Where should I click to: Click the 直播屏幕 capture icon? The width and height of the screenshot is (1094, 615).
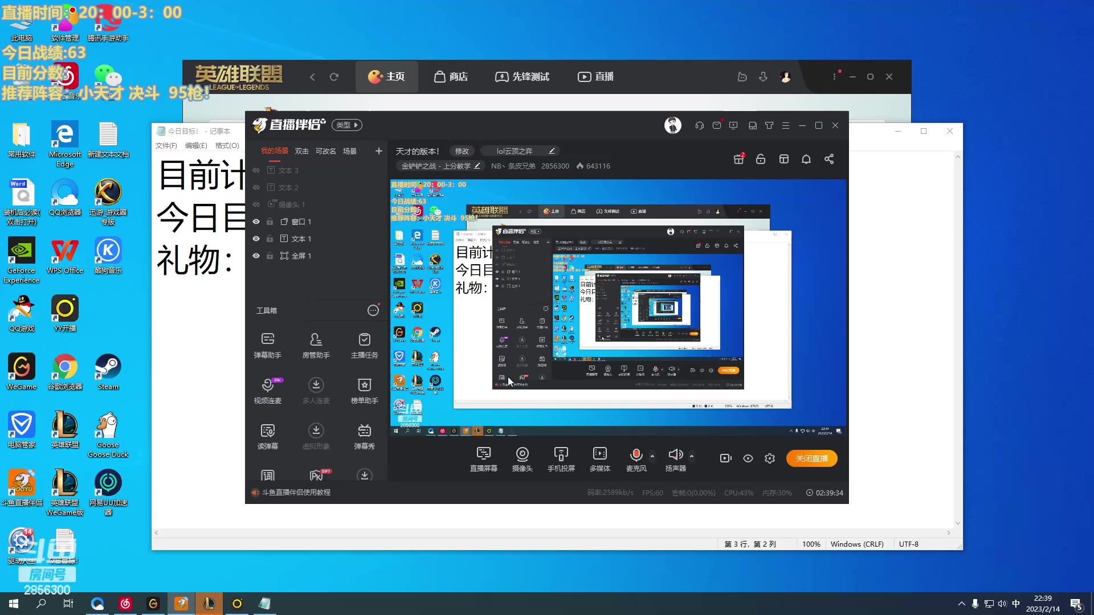coord(483,459)
